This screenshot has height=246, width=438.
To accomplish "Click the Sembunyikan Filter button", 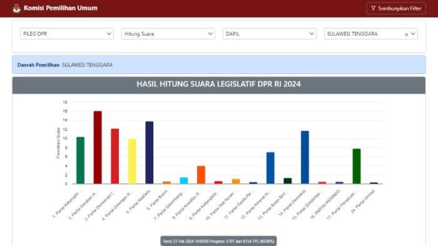I will [x=396, y=8].
